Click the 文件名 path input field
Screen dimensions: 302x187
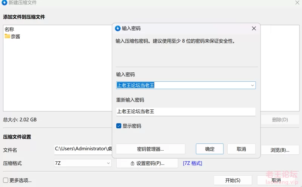83,150
